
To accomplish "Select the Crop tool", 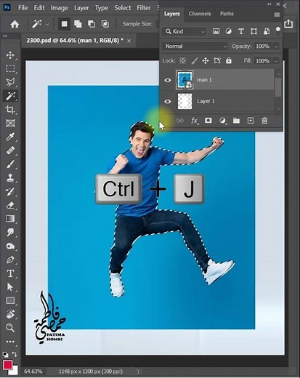I will (10, 110).
